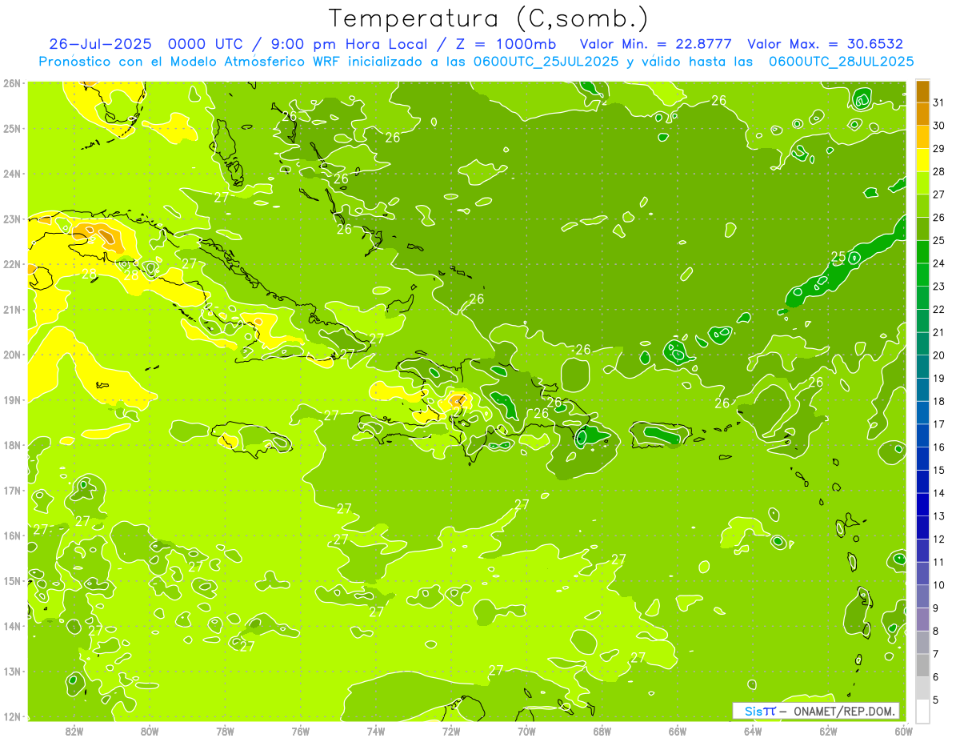Click the '19N' latitude axis label
The width and height of the screenshot is (960, 742).
12,400
